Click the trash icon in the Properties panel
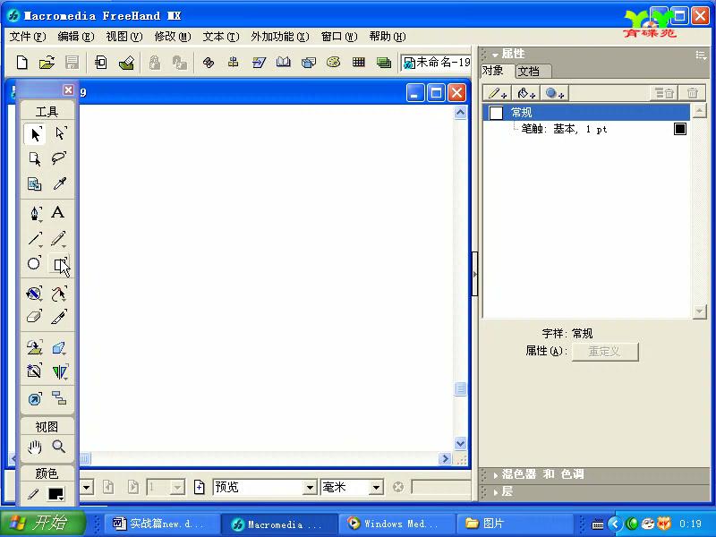This screenshot has height=537, width=716. [692, 93]
